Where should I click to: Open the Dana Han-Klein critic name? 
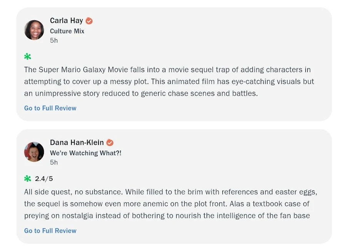pos(77,142)
